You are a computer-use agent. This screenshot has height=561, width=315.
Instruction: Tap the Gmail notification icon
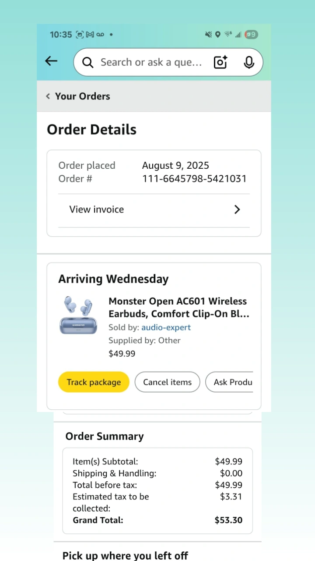[90, 35]
